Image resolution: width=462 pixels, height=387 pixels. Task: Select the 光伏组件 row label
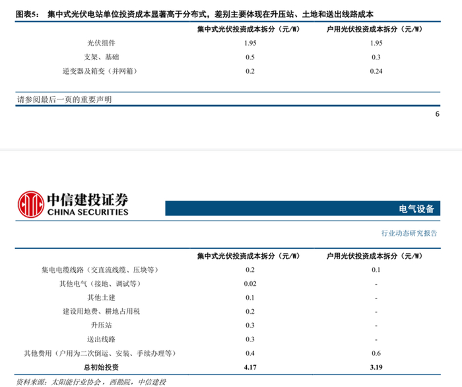pyautogui.click(x=101, y=43)
